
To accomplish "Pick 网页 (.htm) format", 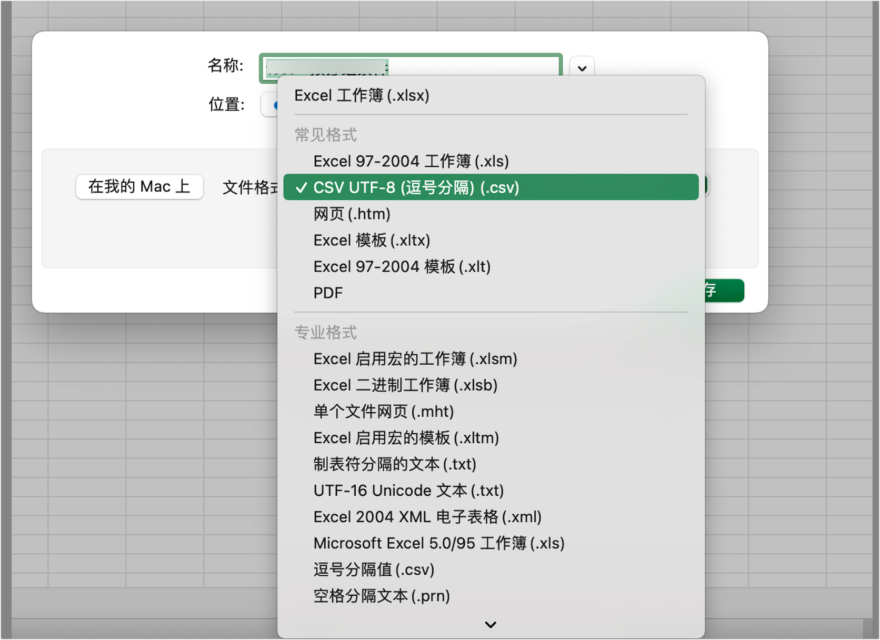I will (352, 214).
